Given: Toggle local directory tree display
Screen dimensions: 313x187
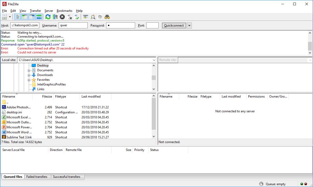Looking at the screenshot, I should pyautogui.click(x=25, y=17).
